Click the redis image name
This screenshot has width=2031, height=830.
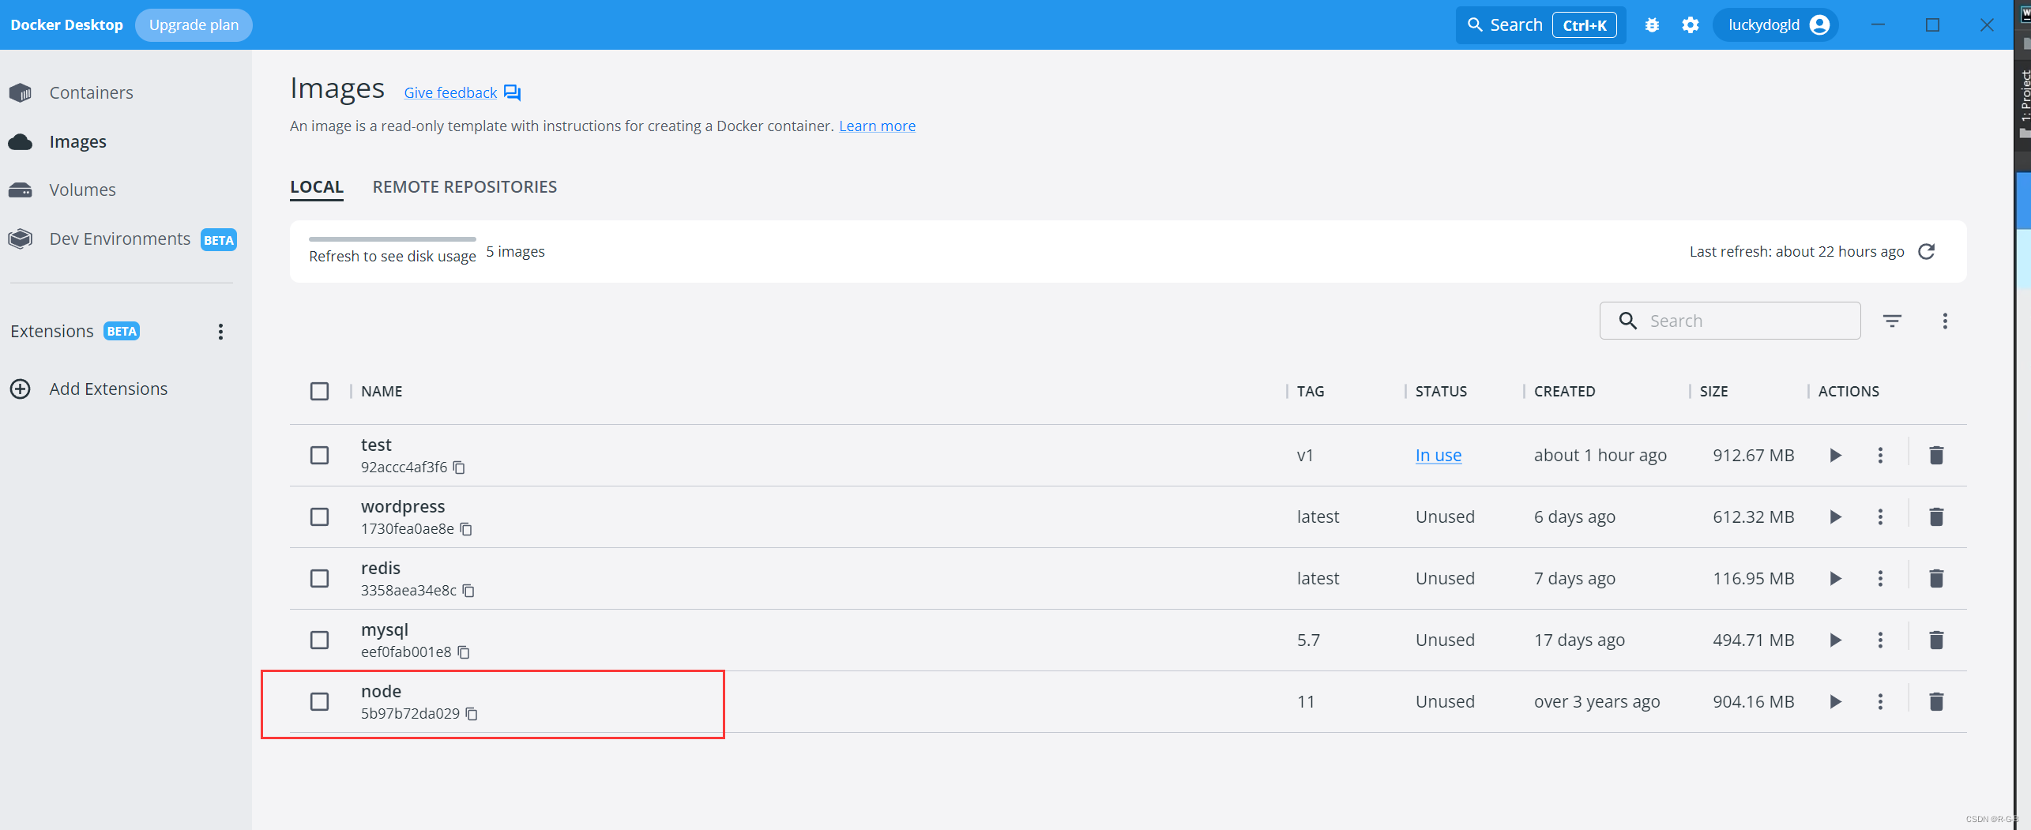click(x=381, y=569)
